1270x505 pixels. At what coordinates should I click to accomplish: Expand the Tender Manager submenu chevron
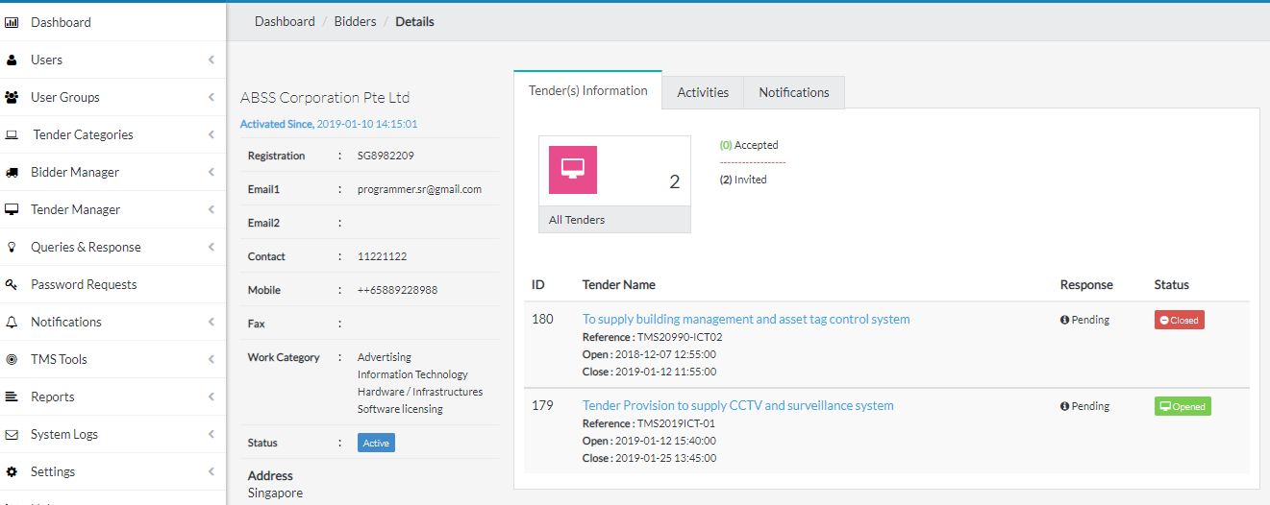click(212, 209)
